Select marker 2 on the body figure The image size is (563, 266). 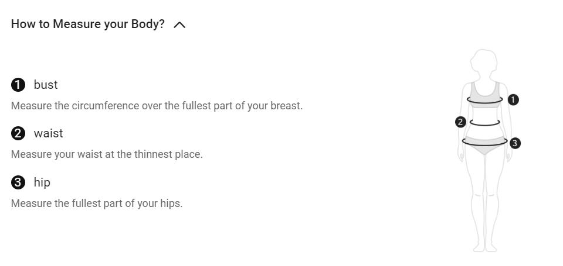click(x=460, y=122)
